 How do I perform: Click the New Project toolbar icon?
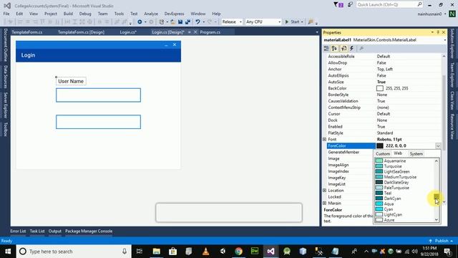(162, 22)
